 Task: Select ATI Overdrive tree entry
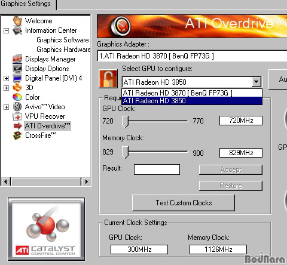click(47, 126)
